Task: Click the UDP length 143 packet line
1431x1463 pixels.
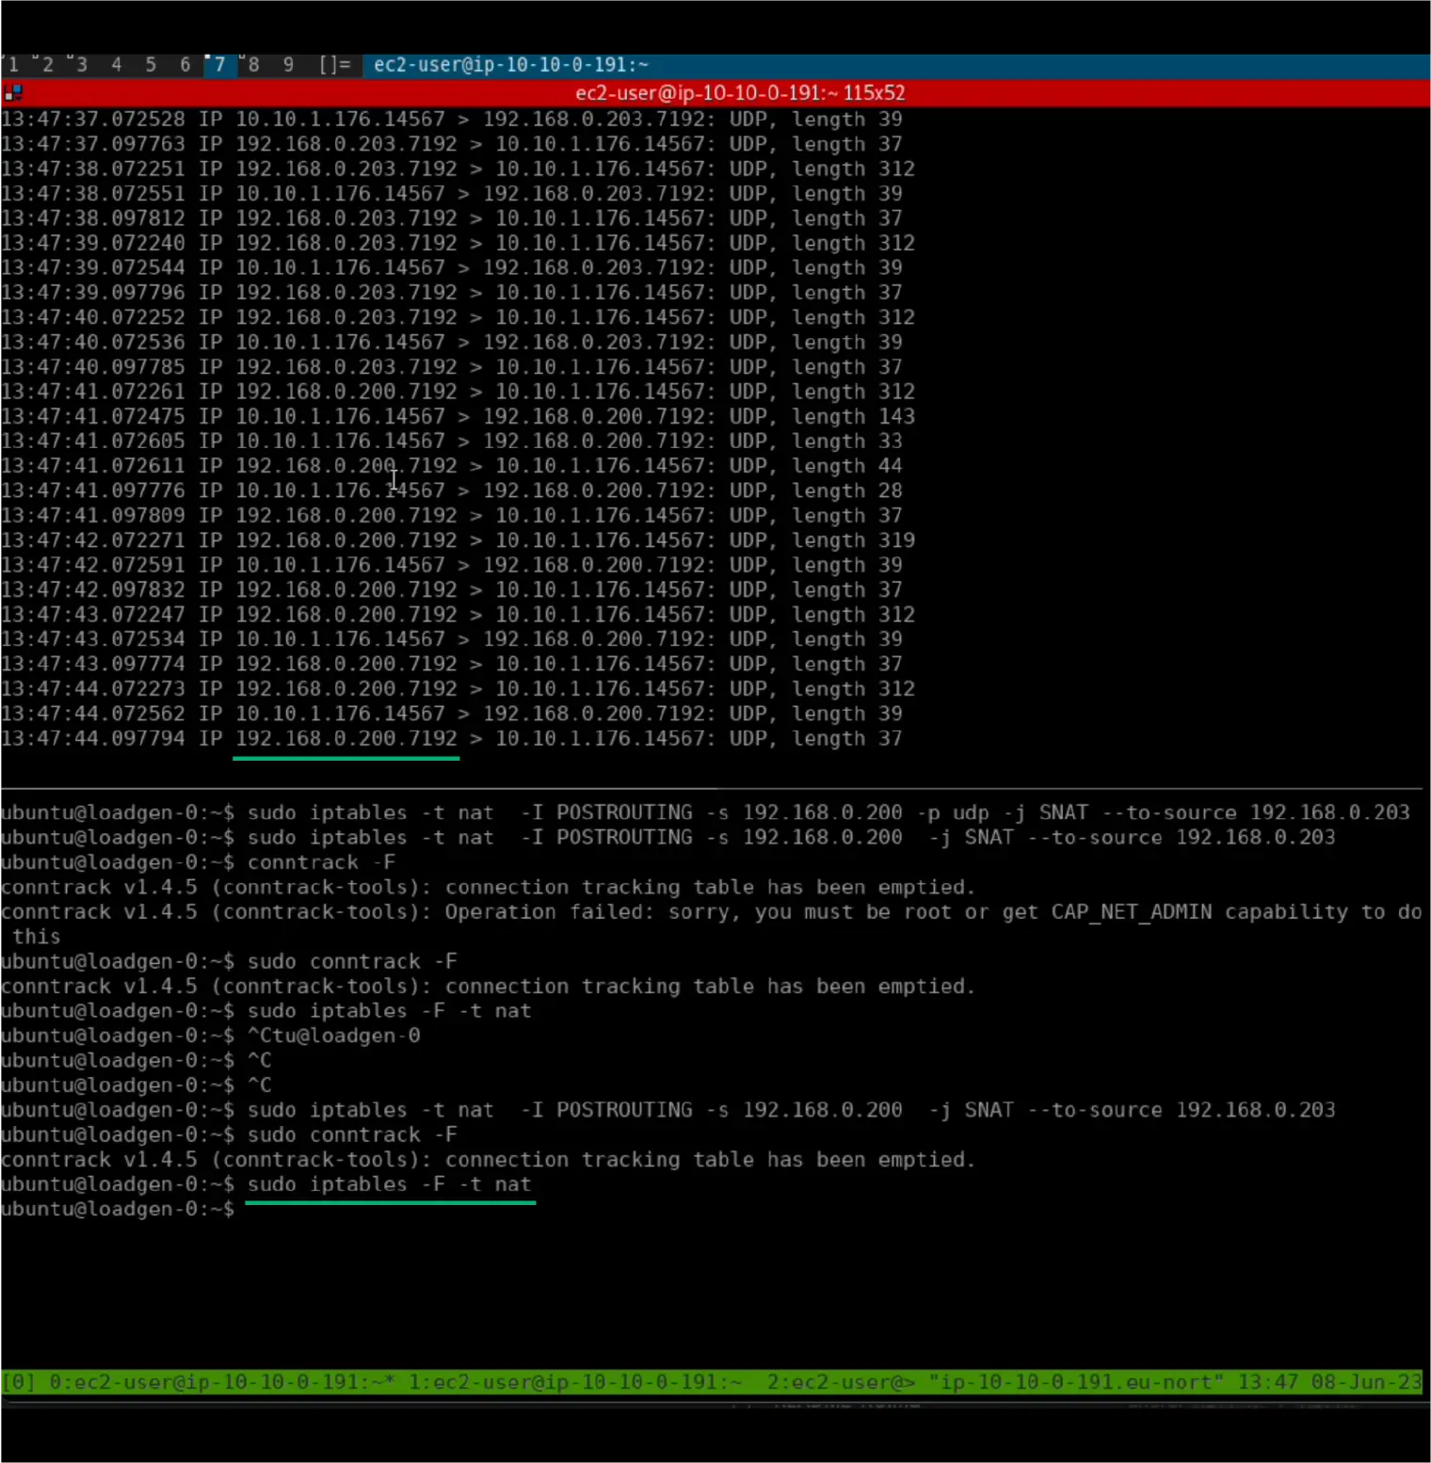Action: pyautogui.click(x=458, y=416)
